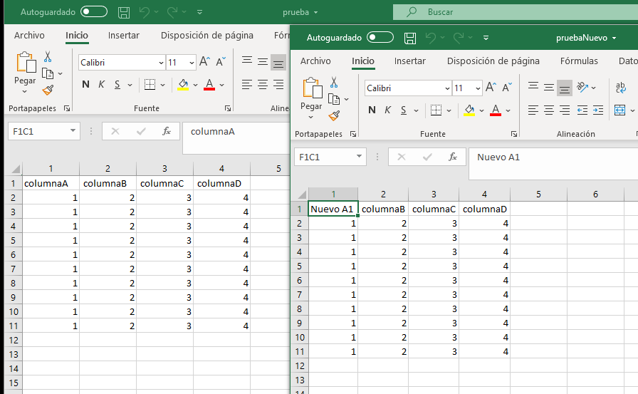
Task: Click the save icon in pruebaNuevo window
Action: (x=409, y=38)
